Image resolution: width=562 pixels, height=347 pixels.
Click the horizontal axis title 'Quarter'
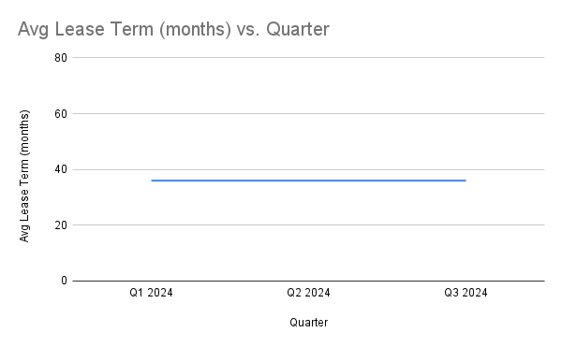(308, 323)
